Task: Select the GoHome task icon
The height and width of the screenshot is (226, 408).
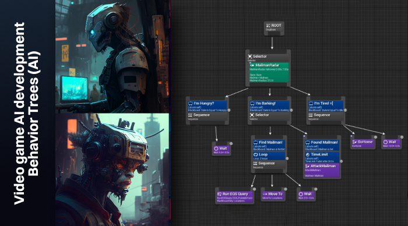Action: (354, 142)
